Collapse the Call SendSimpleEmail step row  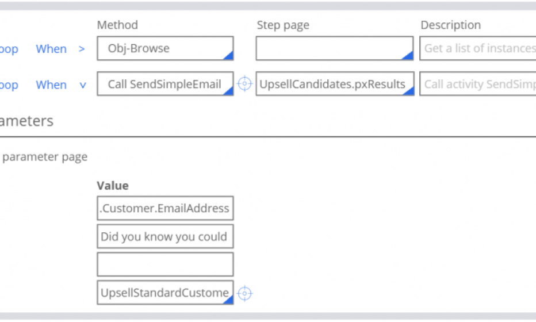[83, 85]
